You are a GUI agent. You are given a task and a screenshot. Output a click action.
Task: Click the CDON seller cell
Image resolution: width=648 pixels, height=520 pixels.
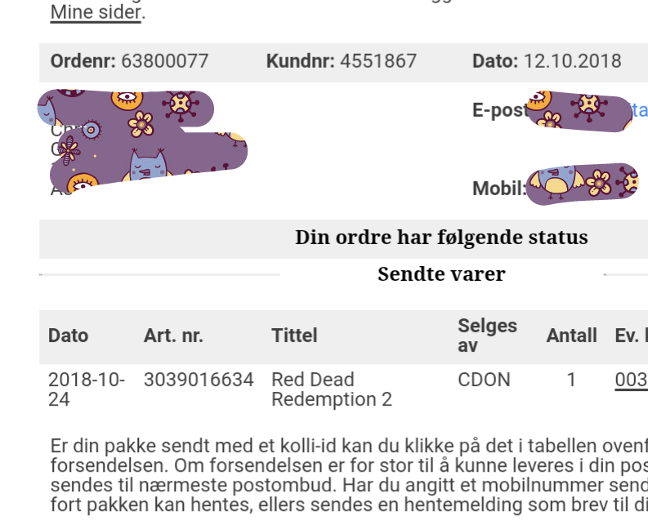click(484, 380)
